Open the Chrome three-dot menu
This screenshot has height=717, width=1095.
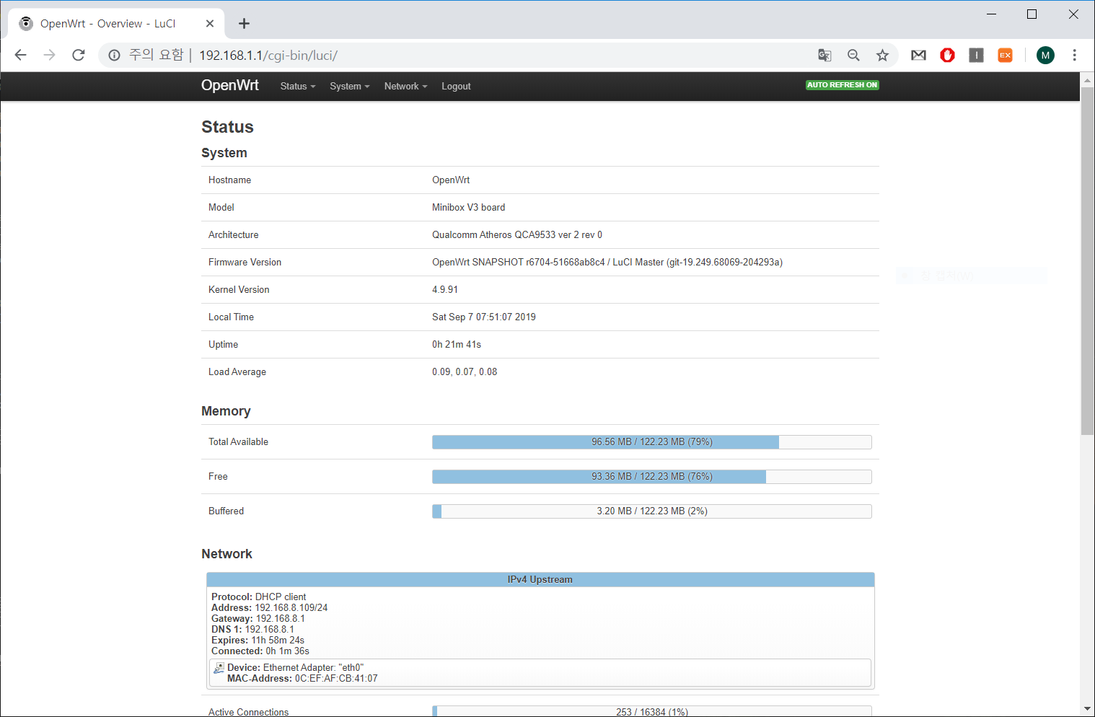[x=1074, y=55]
